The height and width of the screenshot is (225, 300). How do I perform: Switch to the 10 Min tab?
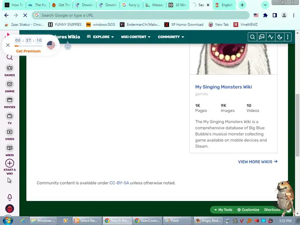(x=178, y=5)
